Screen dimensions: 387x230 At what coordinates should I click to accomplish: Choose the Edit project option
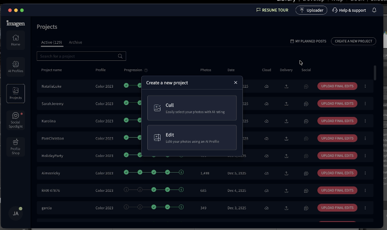click(191, 138)
